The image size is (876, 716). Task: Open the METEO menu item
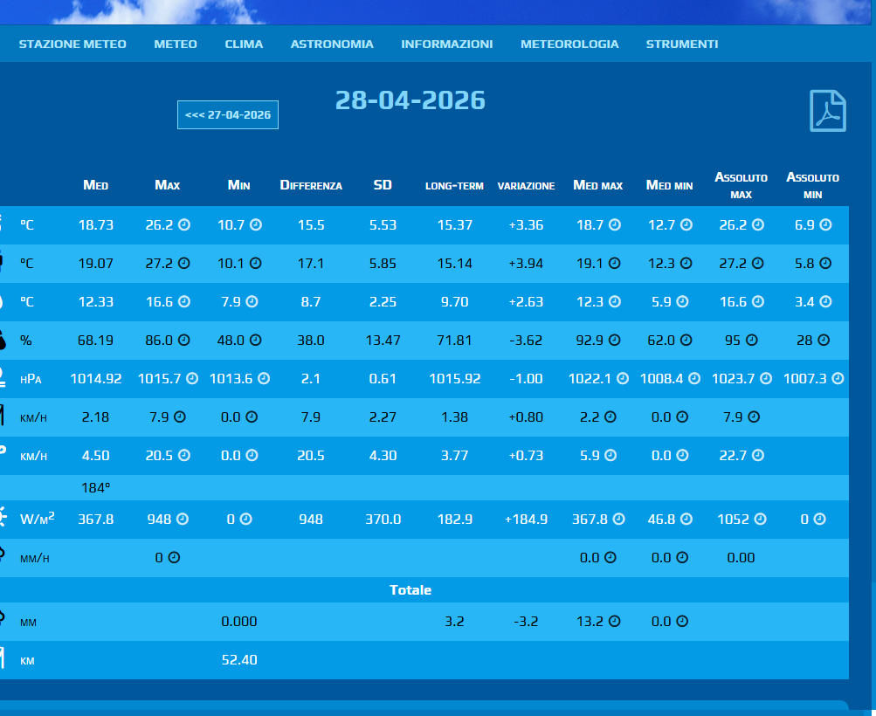click(x=176, y=44)
